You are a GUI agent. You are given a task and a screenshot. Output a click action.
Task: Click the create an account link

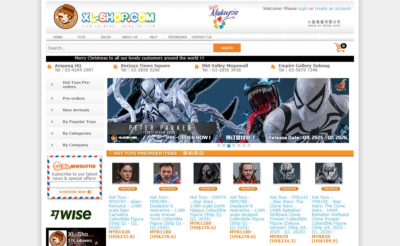(x=333, y=9)
